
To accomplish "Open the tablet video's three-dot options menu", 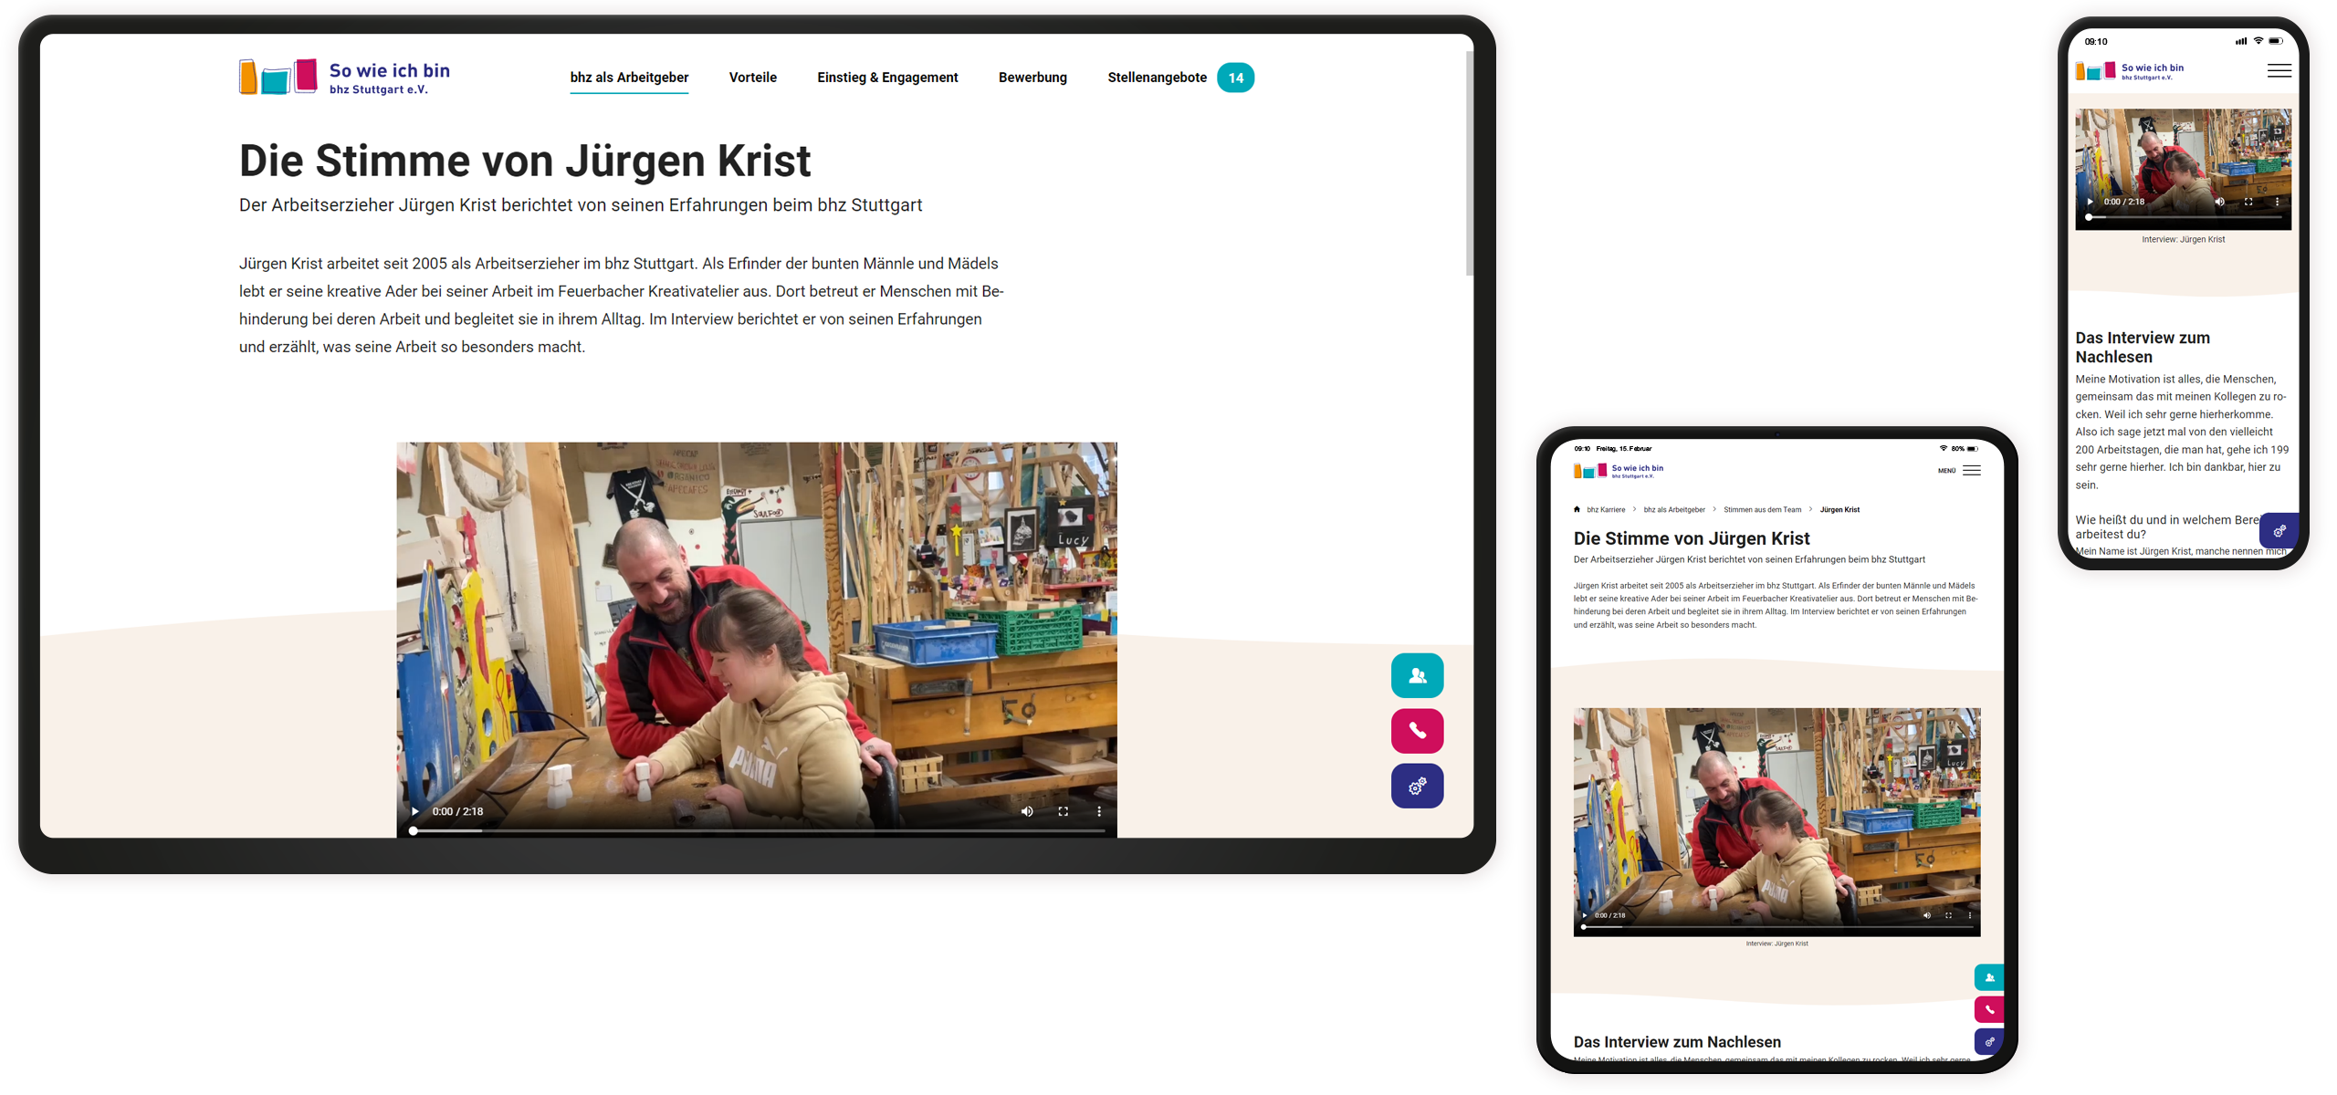I will pos(1970,914).
